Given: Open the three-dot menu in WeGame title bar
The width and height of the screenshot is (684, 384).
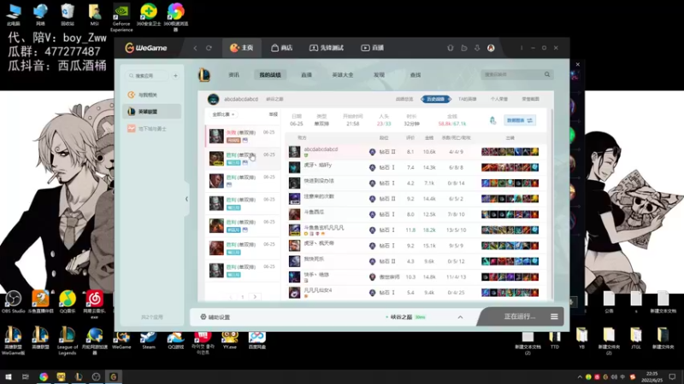Looking at the screenshot, I should (x=522, y=48).
